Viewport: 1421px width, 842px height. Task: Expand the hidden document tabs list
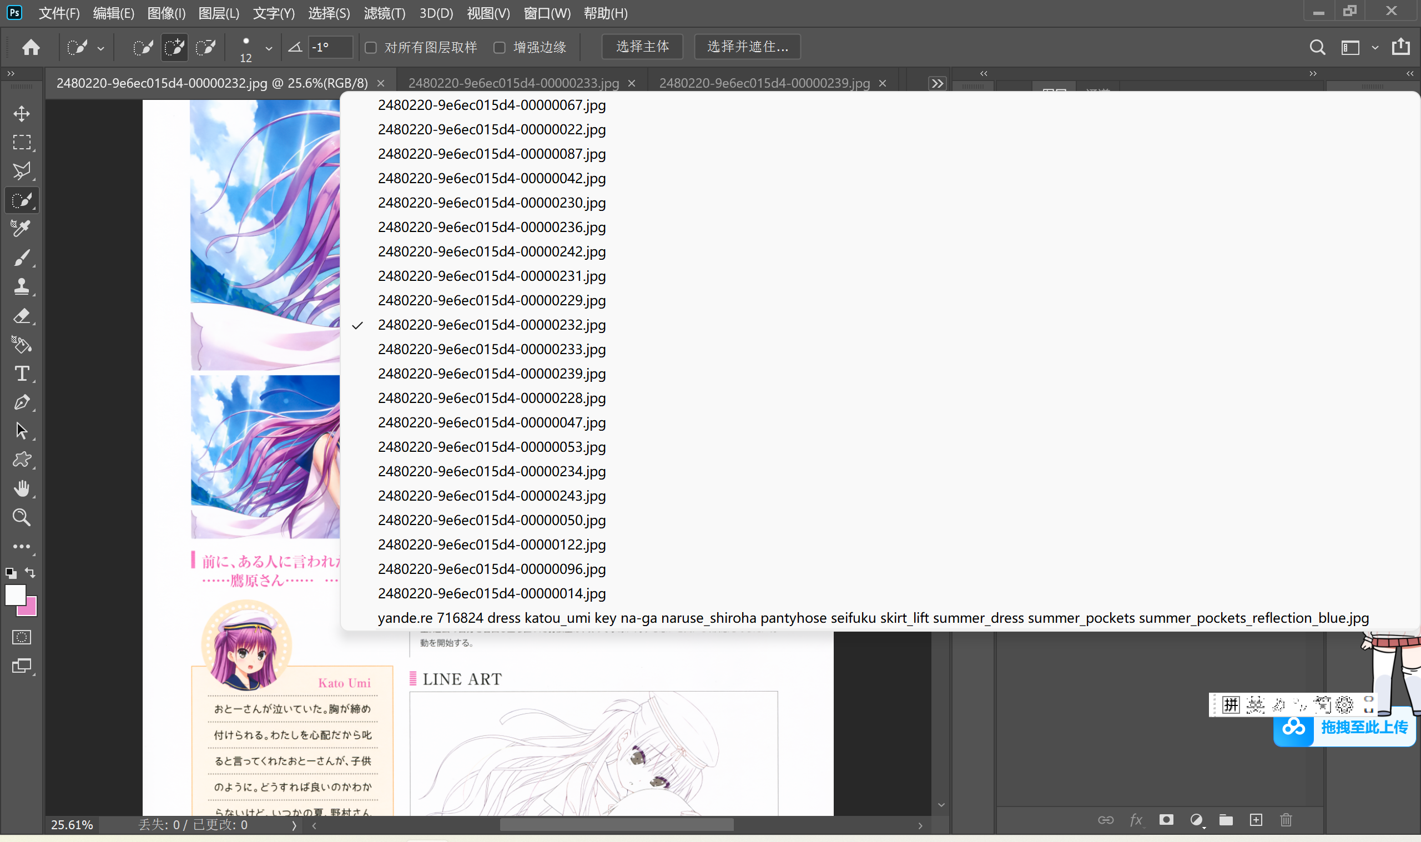[937, 83]
